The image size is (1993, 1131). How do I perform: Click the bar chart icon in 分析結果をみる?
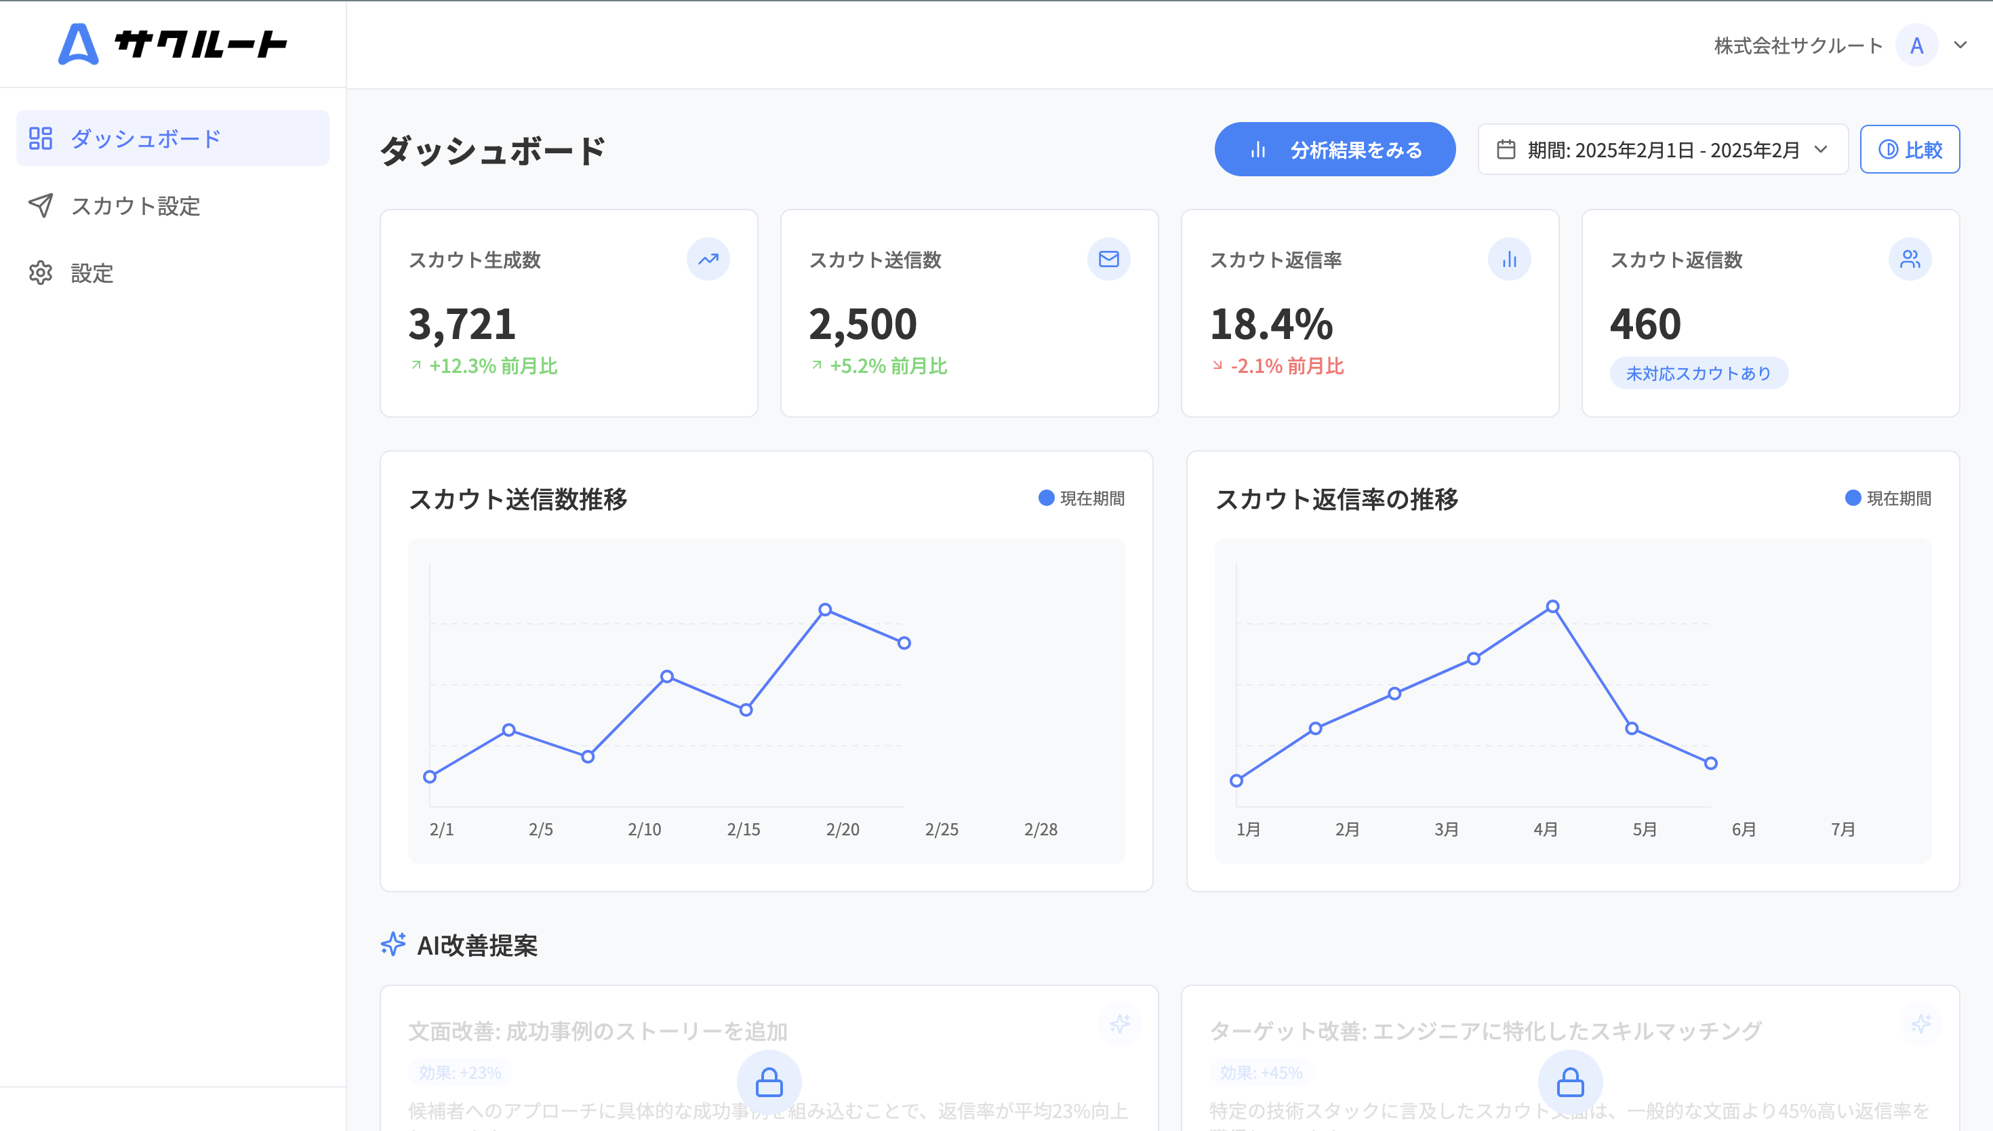pos(1257,149)
